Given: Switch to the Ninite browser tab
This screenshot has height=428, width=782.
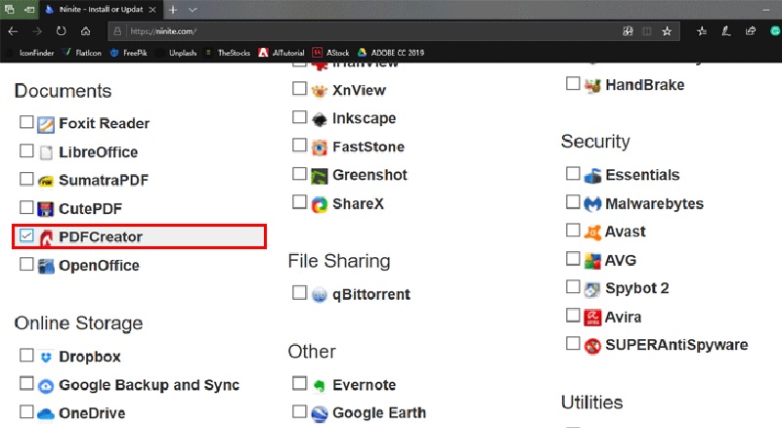Looking at the screenshot, I should point(98,9).
